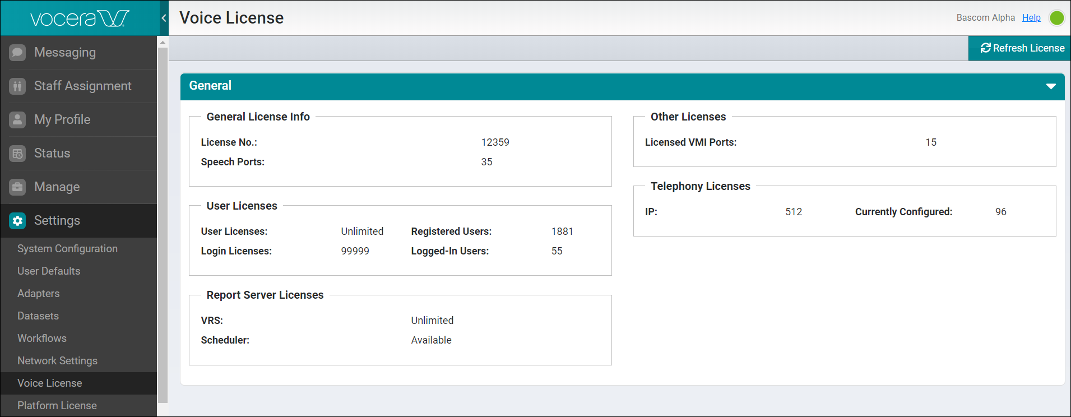Click the Settings gear icon
Image resolution: width=1071 pixels, height=417 pixels.
tap(17, 221)
